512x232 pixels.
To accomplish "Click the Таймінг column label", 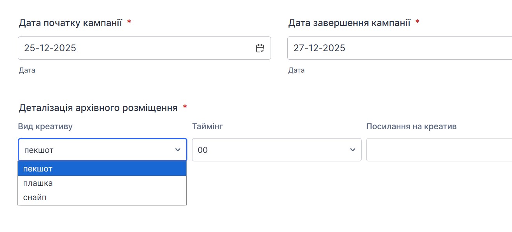I will pyautogui.click(x=207, y=126).
